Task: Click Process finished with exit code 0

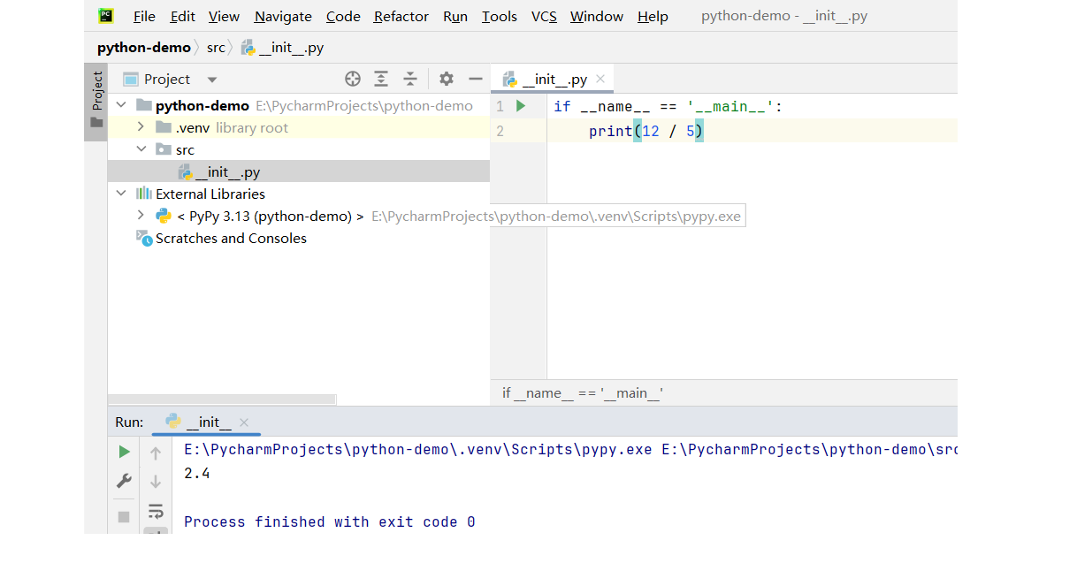Action: click(330, 521)
